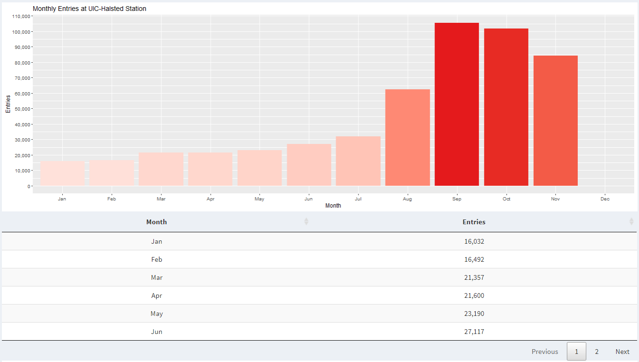Select the Jan row in table
639x362 pixels.
tap(319, 241)
